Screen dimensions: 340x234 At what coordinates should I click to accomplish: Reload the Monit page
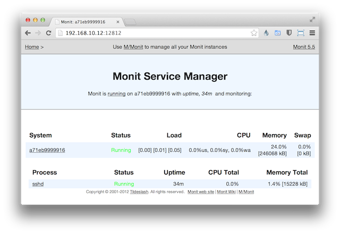[x=48, y=33]
